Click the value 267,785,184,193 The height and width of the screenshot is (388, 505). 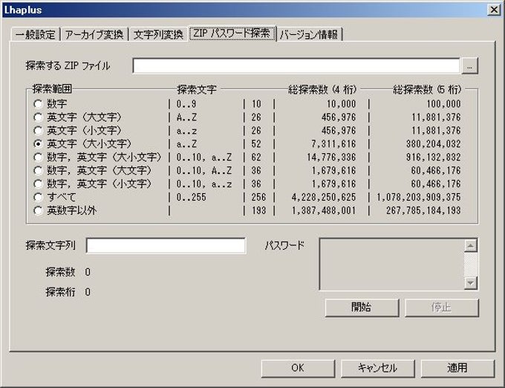423,210
